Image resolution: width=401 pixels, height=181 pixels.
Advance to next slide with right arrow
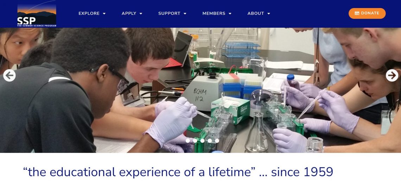[392, 75]
